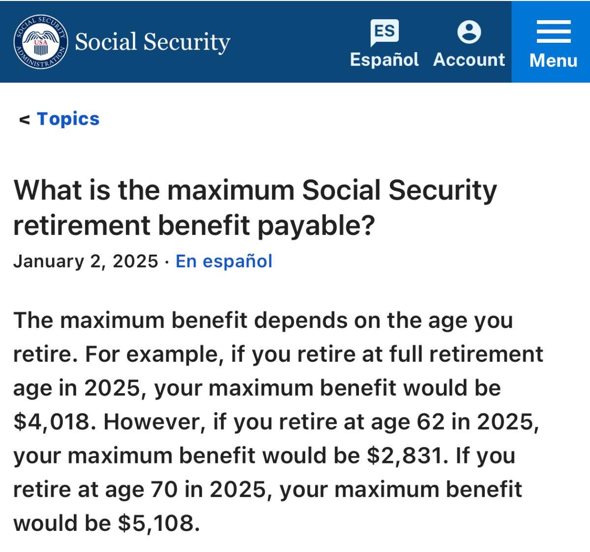
Task: Open the hamburger menu icon
Action: [553, 32]
